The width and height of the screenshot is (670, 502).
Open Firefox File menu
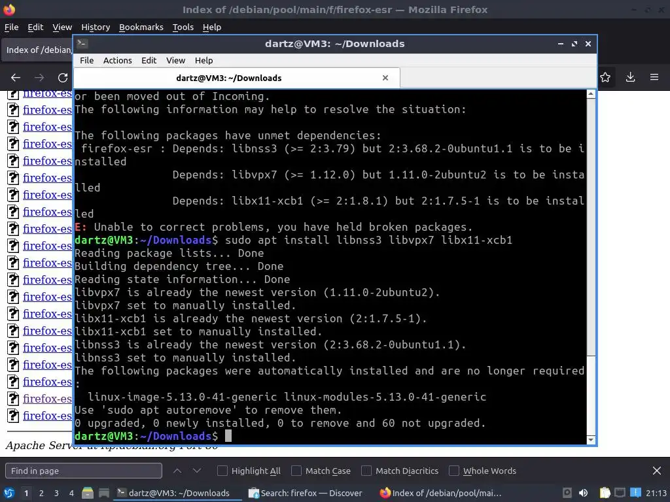point(12,27)
